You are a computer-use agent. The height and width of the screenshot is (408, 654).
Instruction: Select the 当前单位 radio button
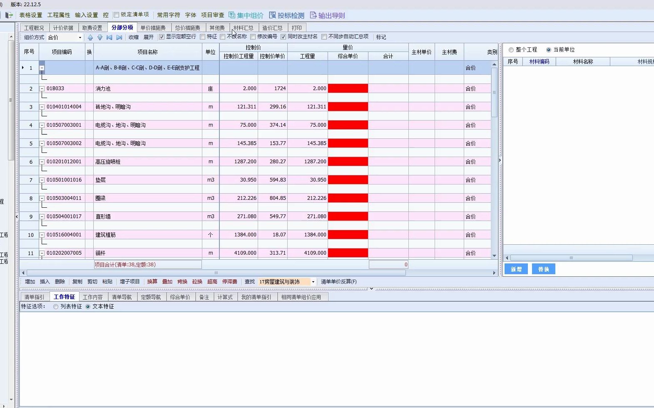(x=549, y=50)
